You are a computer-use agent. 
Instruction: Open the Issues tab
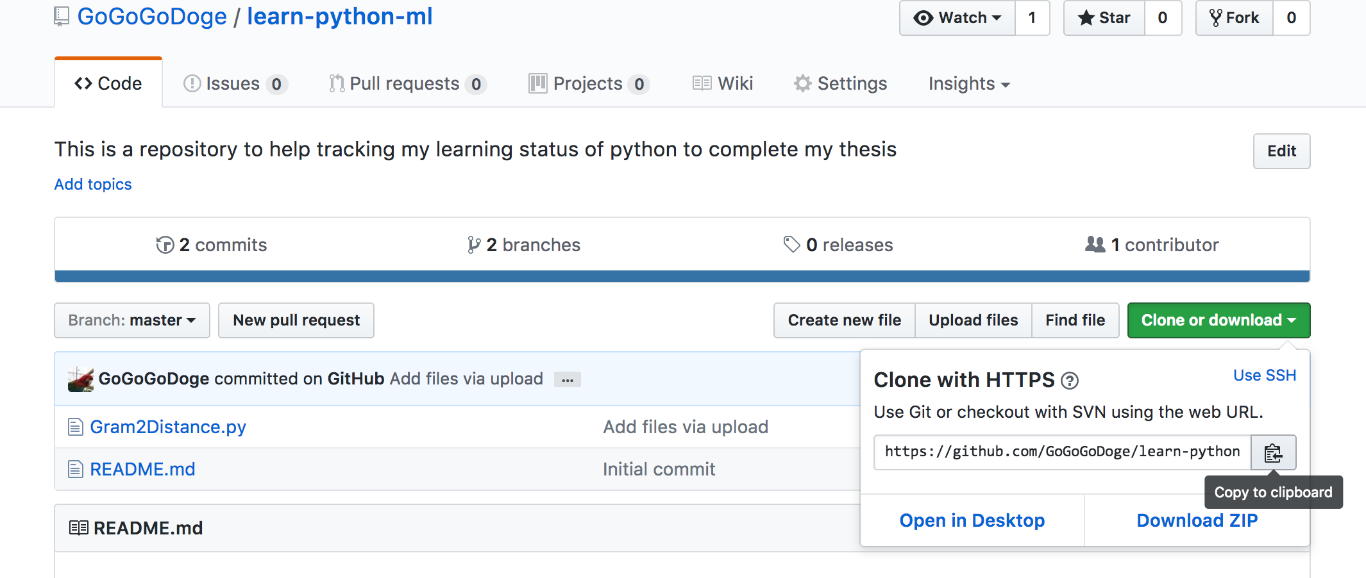point(235,83)
